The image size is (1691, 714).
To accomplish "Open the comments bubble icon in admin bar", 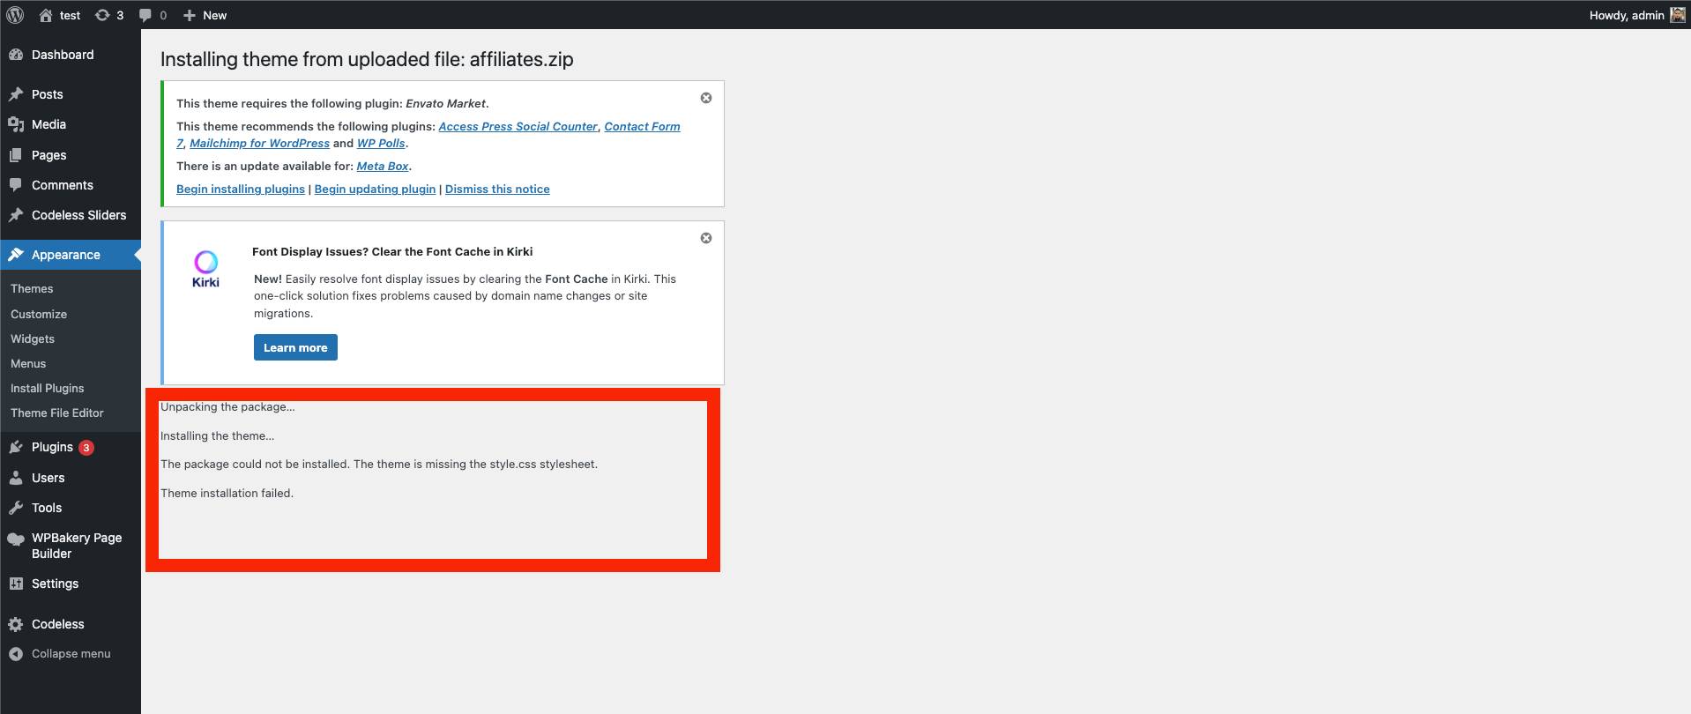I will (x=145, y=15).
